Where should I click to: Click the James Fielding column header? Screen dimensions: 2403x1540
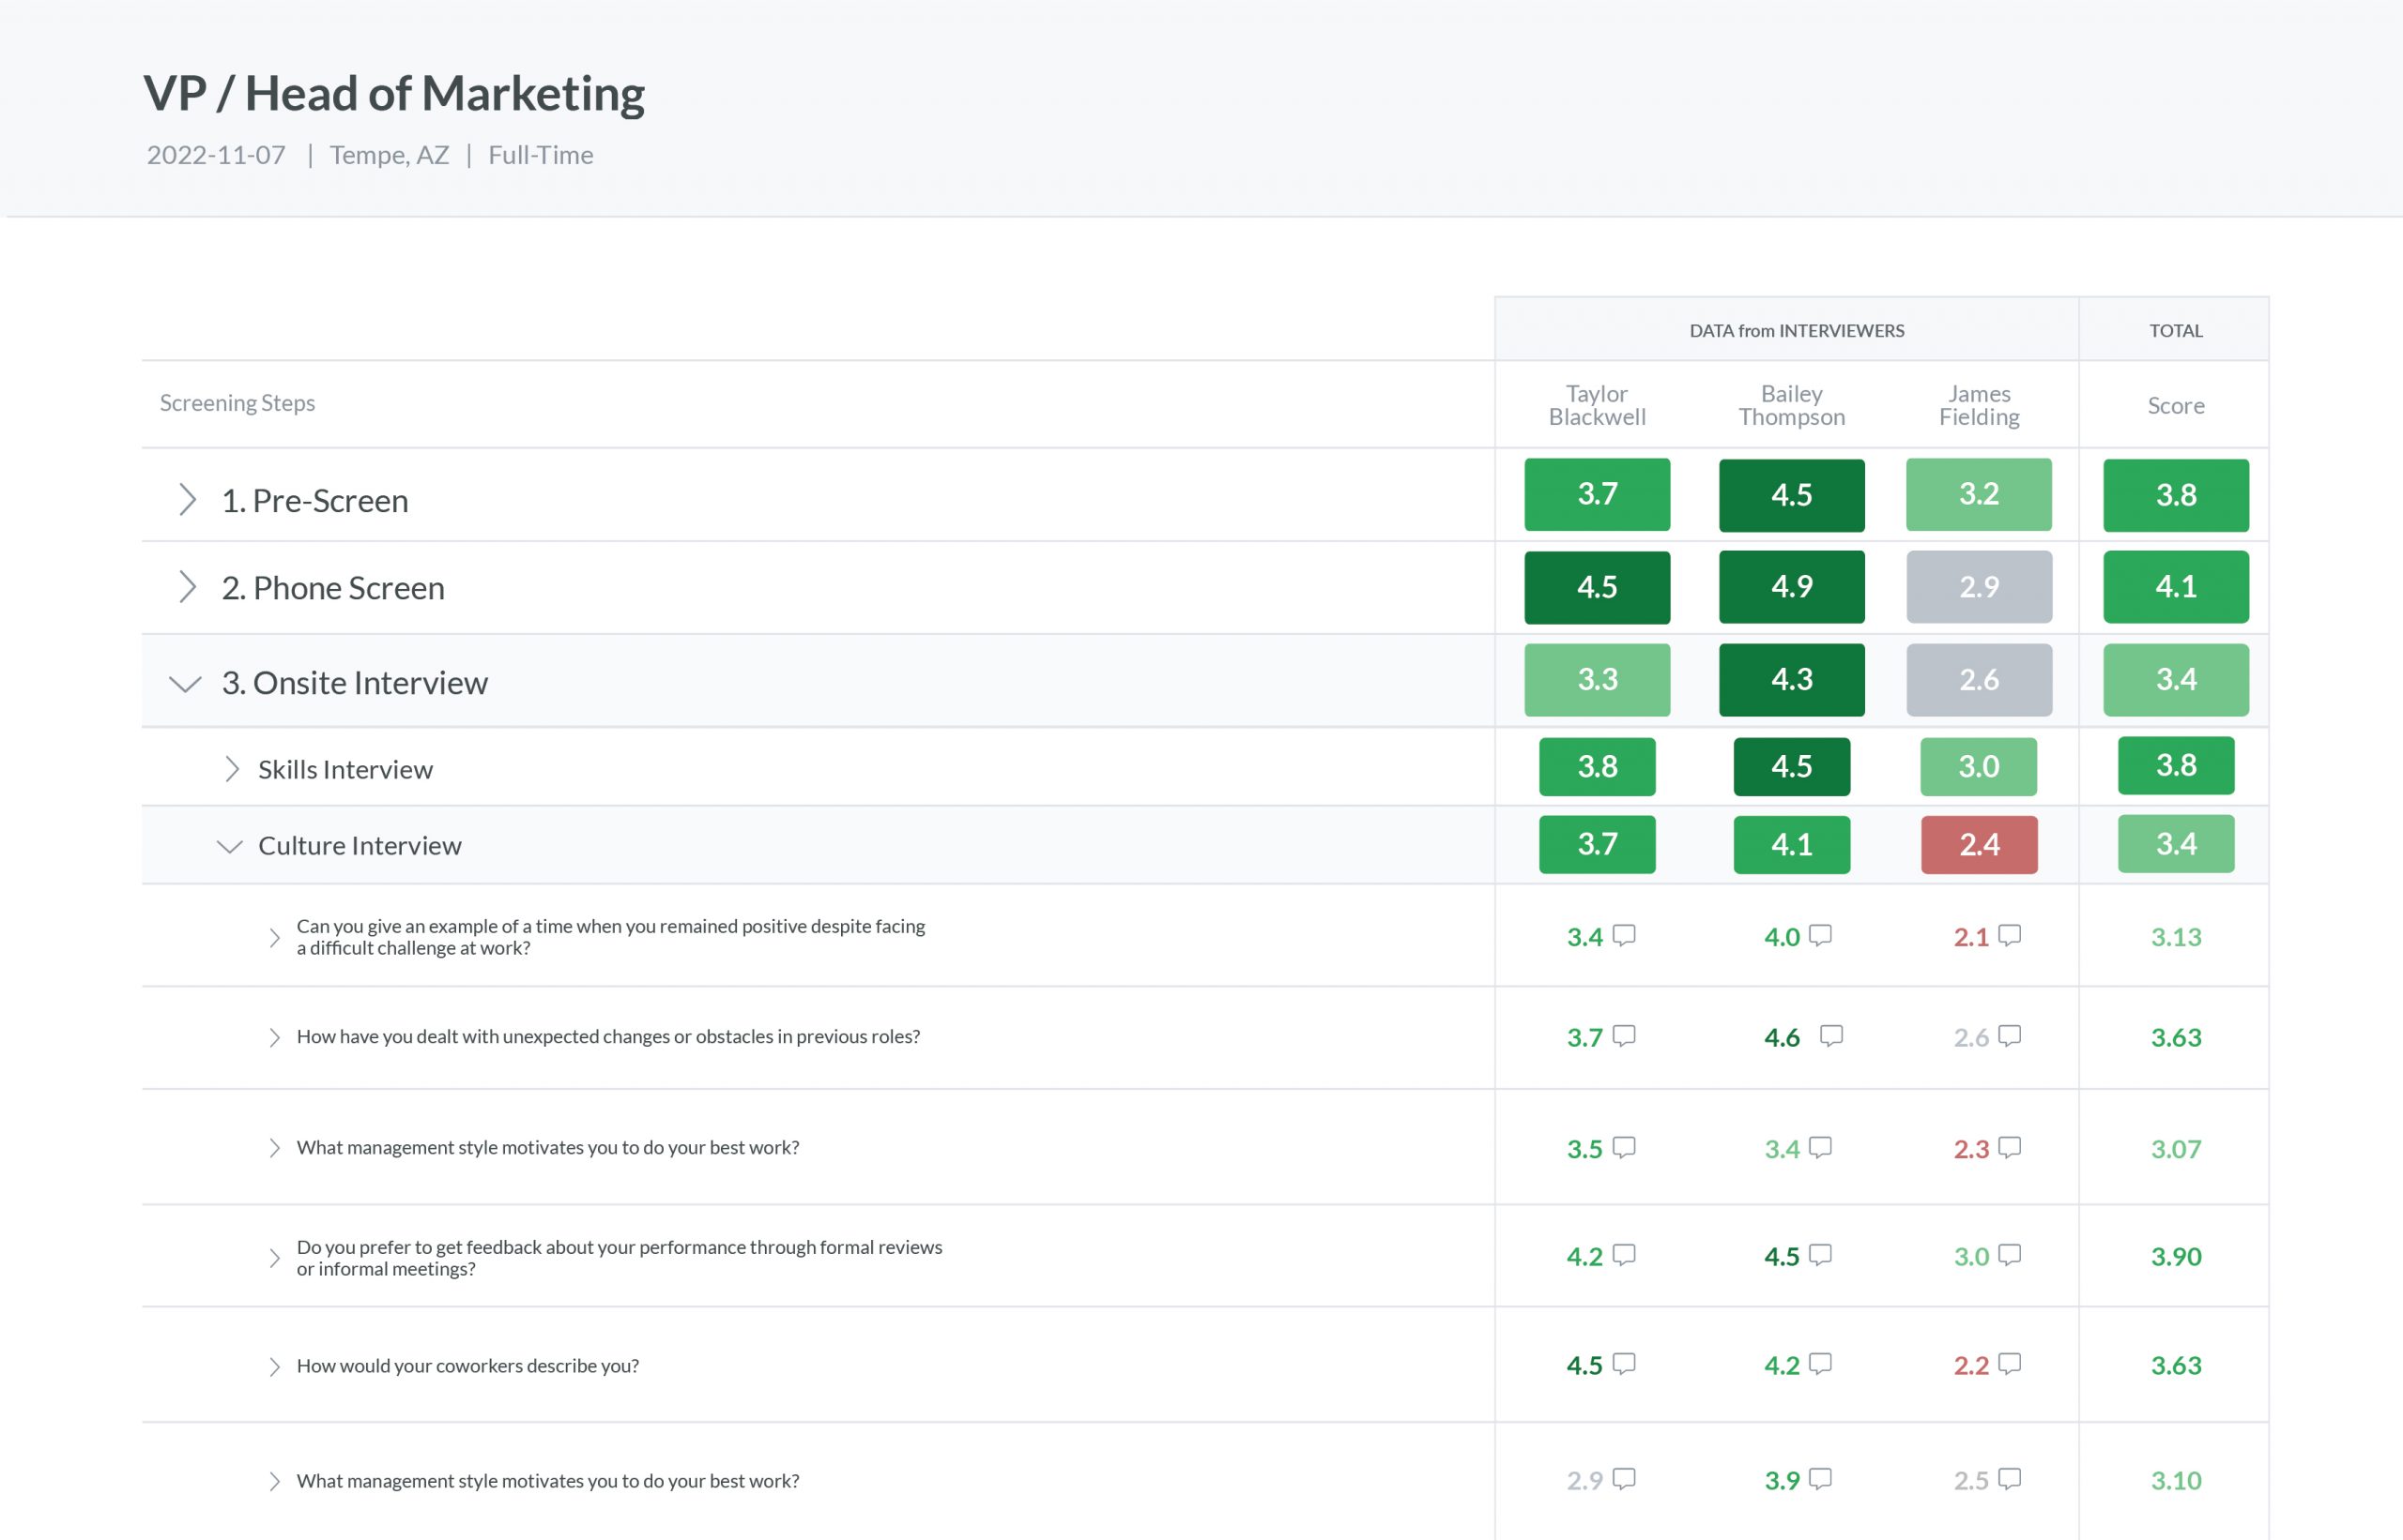pyautogui.click(x=1978, y=405)
